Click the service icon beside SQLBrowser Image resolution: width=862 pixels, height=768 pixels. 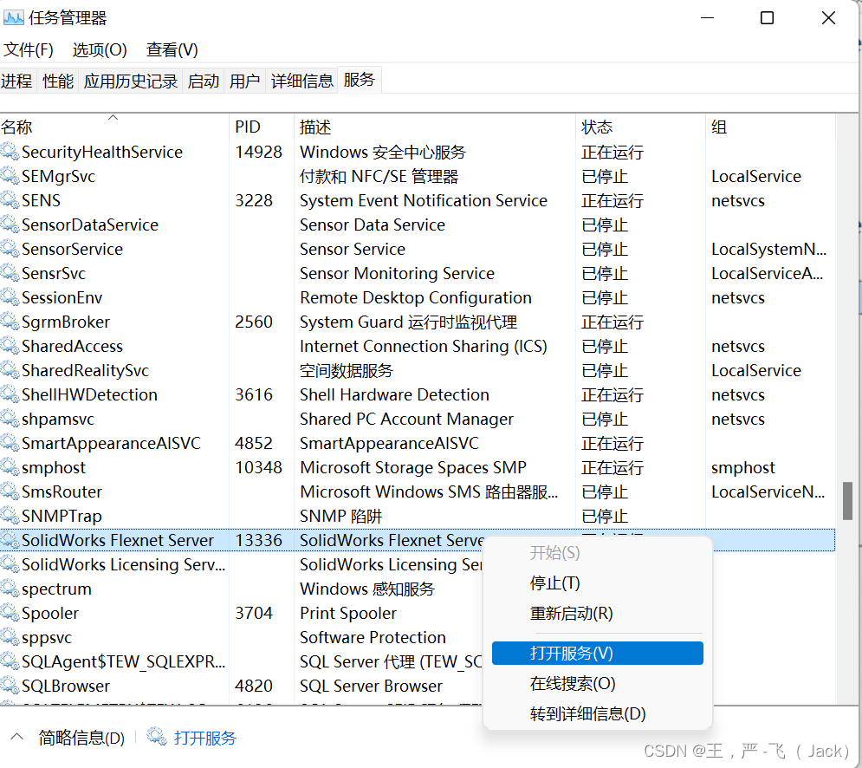pyautogui.click(x=10, y=686)
